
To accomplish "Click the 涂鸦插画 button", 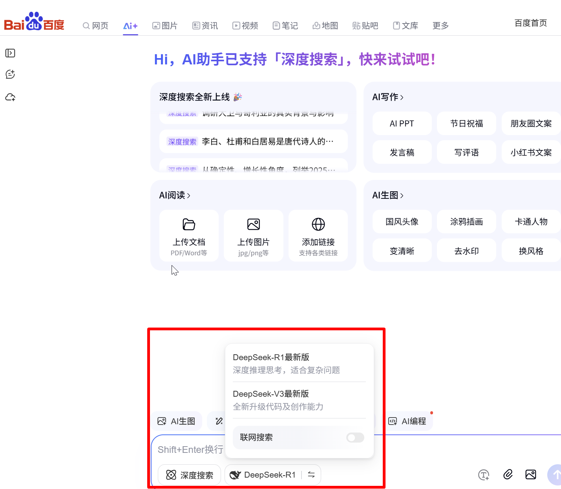I will coord(466,222).
